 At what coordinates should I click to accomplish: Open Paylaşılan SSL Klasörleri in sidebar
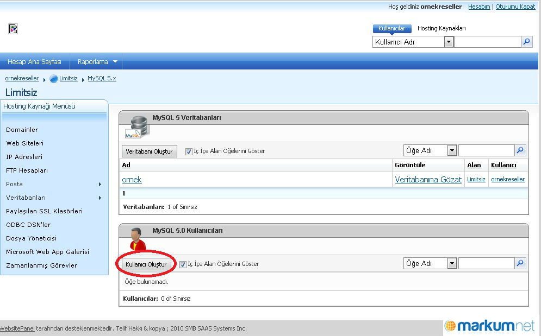click(44, 211)
